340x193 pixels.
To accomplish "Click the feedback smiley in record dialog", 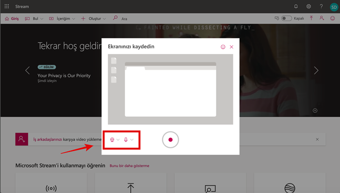I will [x=223, y=47].
